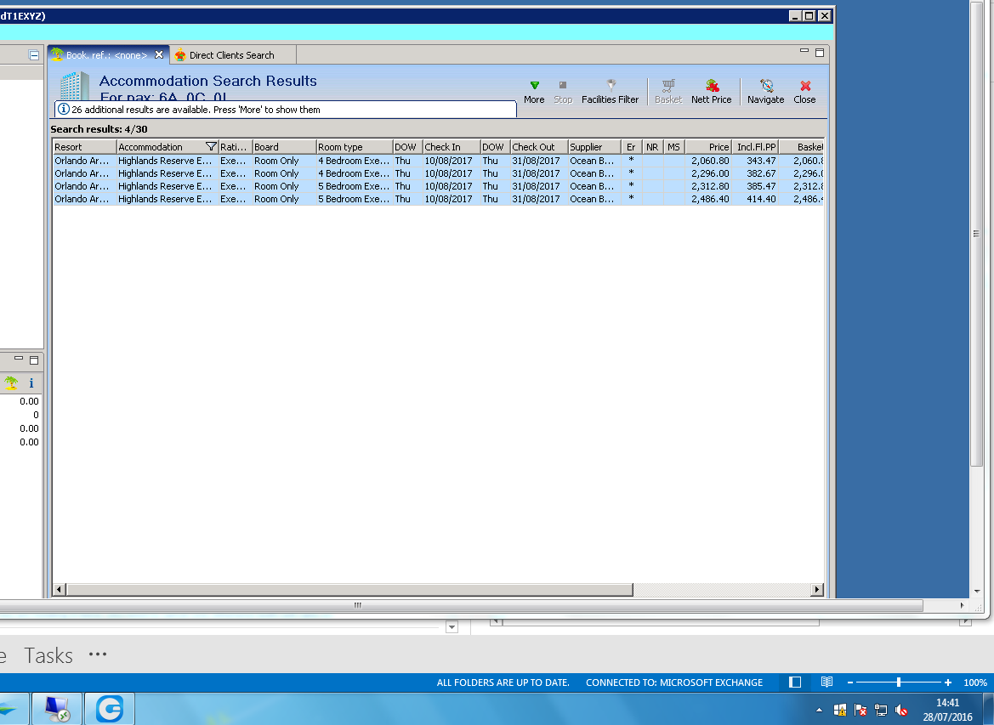Minimize the lower-left side panel
The image size is (994, 725).
[x=19, y=359]
